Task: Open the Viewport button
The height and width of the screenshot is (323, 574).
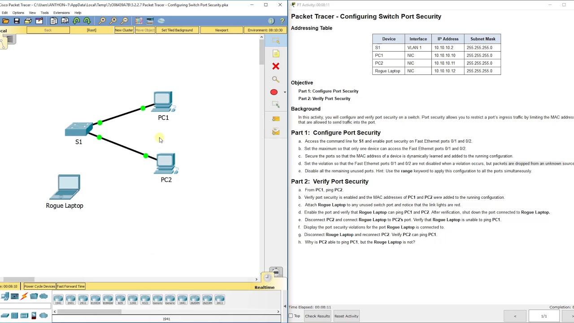Action: pos(222,30)
